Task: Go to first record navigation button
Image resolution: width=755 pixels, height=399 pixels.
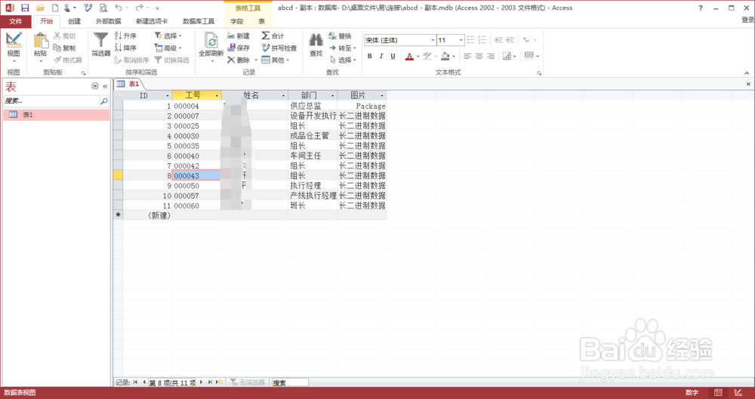Action: (x=136, y=382)
